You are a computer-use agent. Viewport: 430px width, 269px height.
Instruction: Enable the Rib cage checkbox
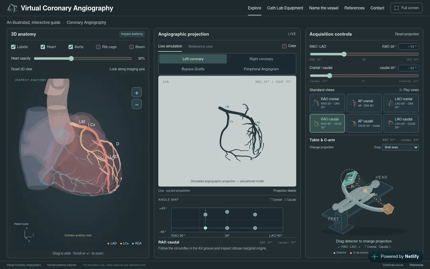[x=98, y=47]
